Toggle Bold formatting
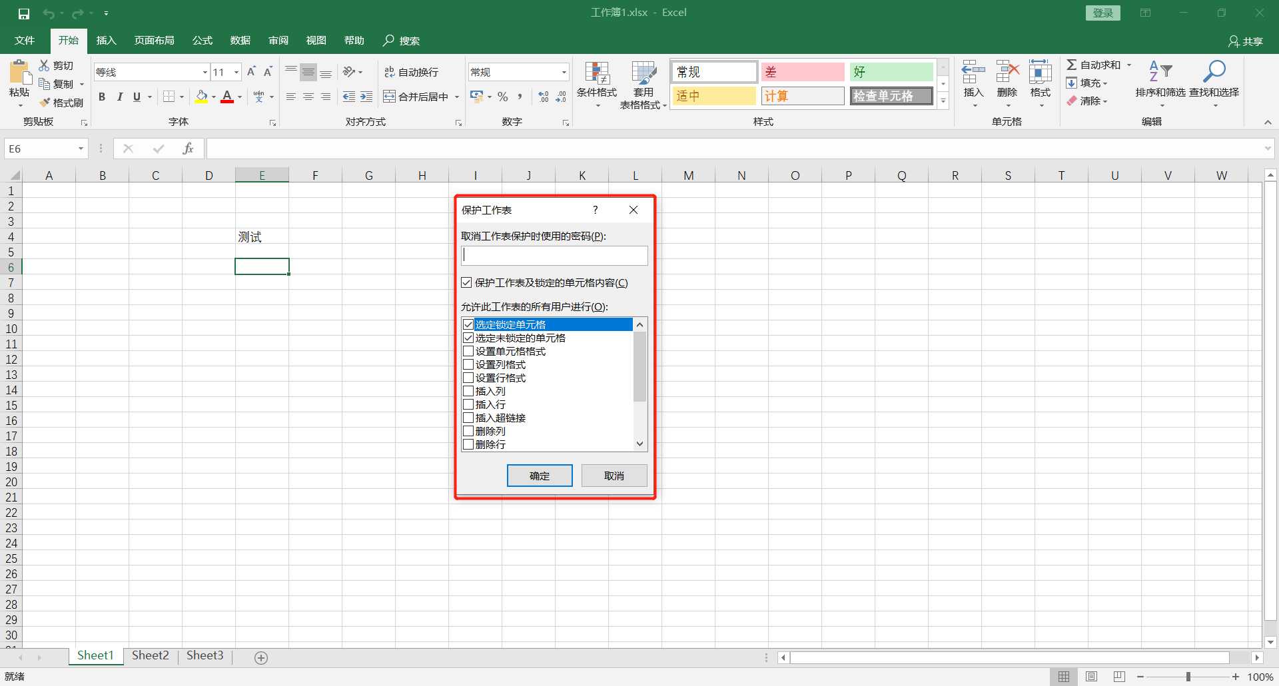The image size is (1279, 686). coord(102,97)
